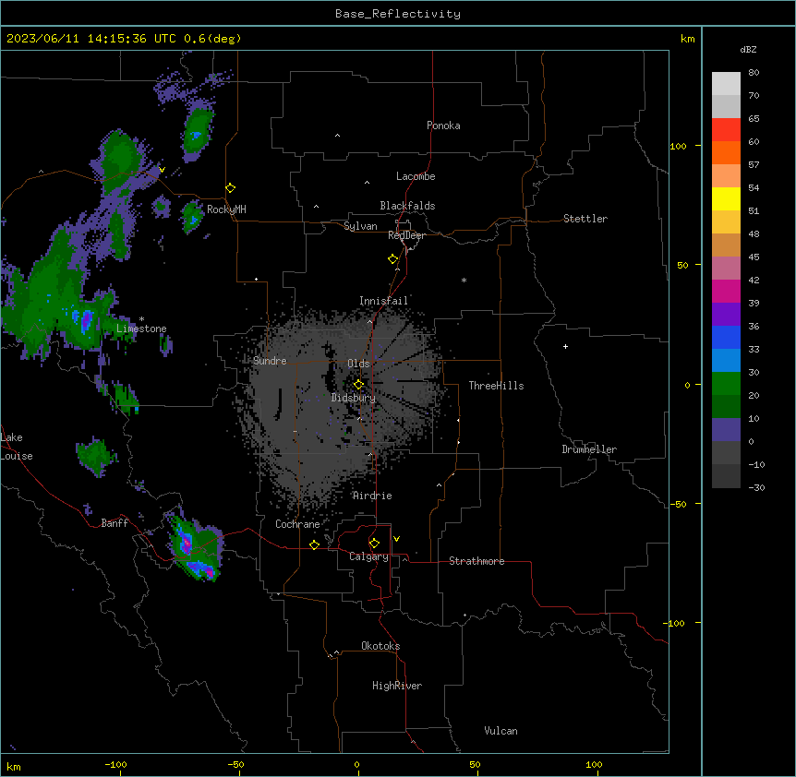
Task: Click the km unit label at top right
Action: coord(687,39)
